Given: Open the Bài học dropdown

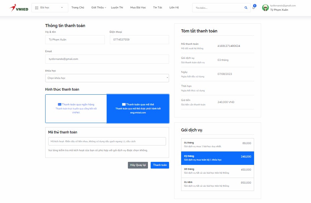Looking at the screenshot, I should click(x=50, y=8).
